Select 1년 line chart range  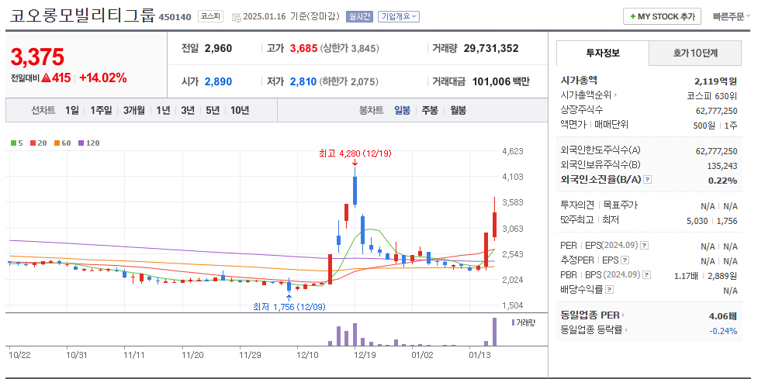point(164,111)
